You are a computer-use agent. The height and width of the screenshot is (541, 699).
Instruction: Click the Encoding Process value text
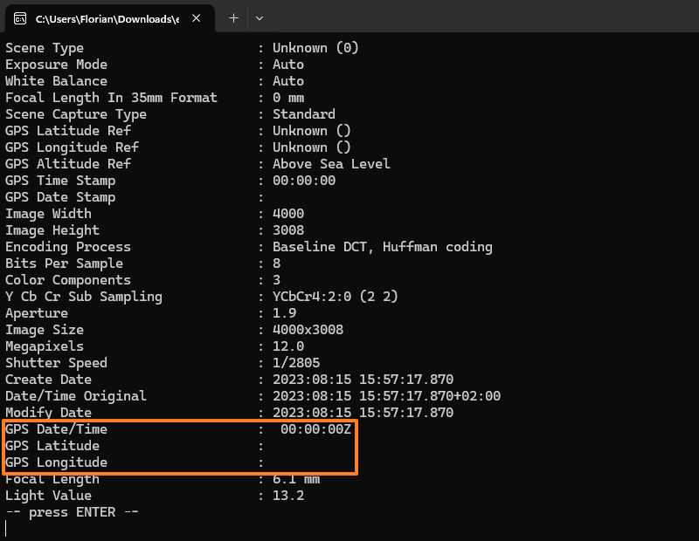pyautogui.click(x=382, y=247)
